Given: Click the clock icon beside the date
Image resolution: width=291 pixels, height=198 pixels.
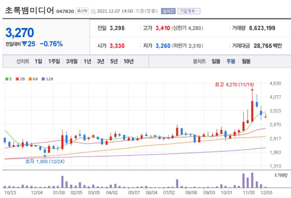Looking at the screenshot, I should [94, 11].
